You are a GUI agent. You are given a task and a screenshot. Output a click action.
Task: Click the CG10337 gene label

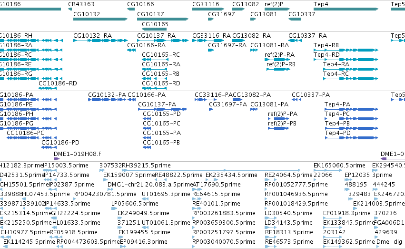tap(302, 14)
